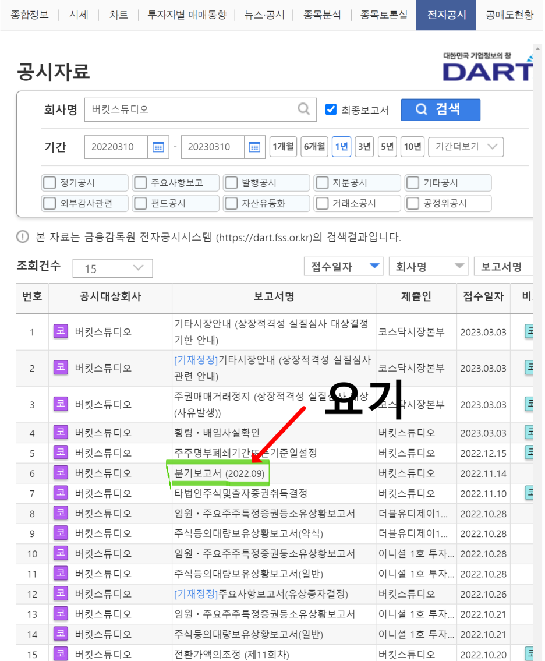Check the 공정위공시 filter
Viewport: 545px width, 661px height.
[x=413, y=203]
